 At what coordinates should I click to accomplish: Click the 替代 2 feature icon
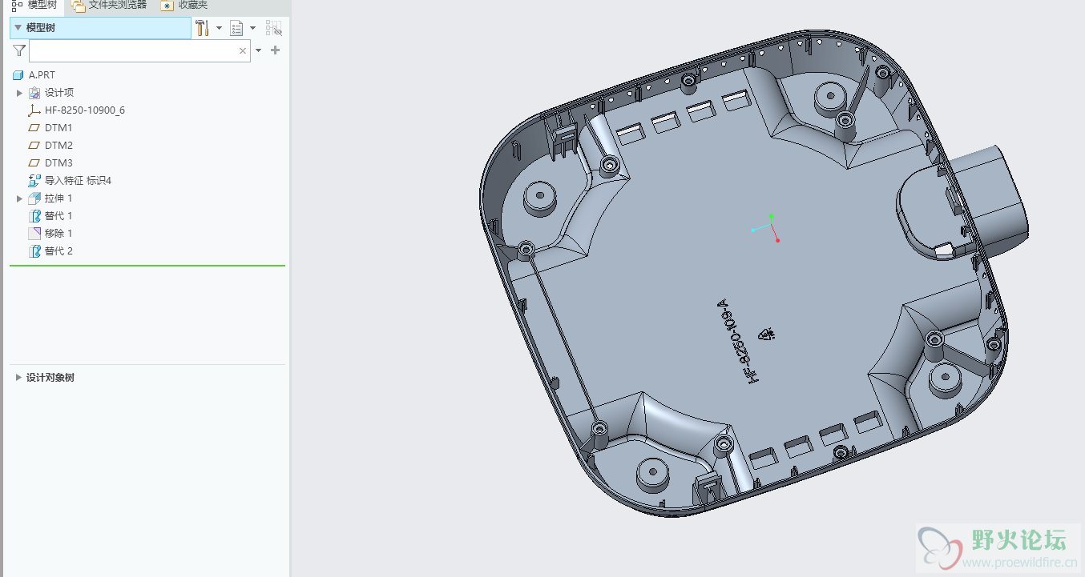pos(34,251)
